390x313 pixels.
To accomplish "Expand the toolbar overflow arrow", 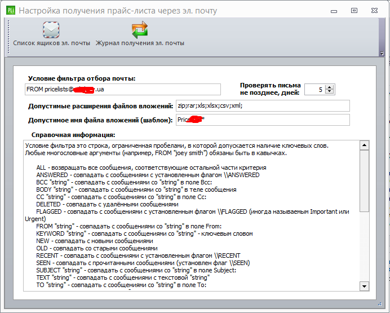I will pos(382,53).
